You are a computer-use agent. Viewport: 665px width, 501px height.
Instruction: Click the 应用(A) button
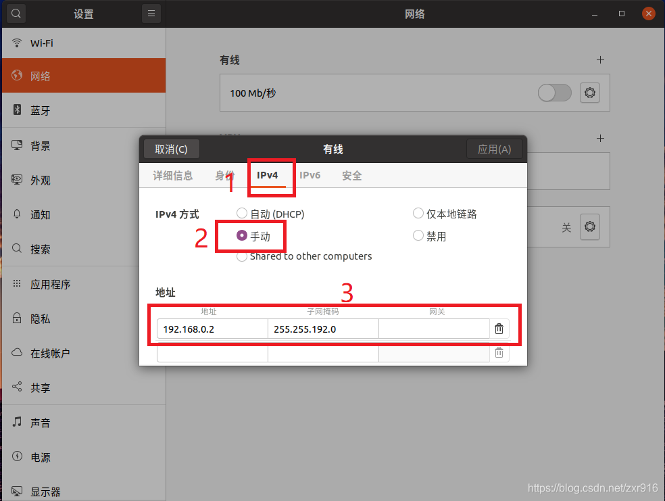coord(495,149)
